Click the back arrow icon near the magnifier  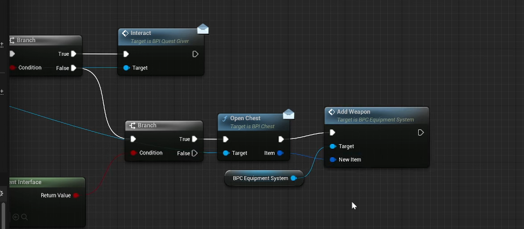[x=16, y=217]
